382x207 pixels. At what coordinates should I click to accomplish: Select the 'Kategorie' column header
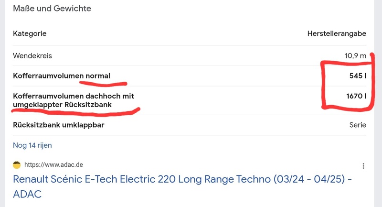pos(30,33)
